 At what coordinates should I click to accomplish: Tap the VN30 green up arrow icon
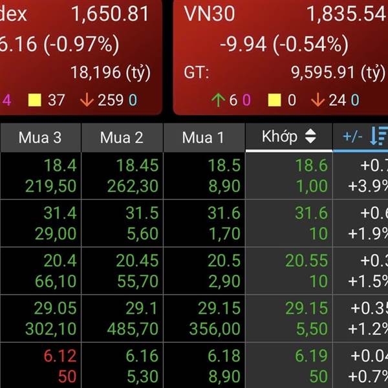pyautogui.click(x=218, y=100)
